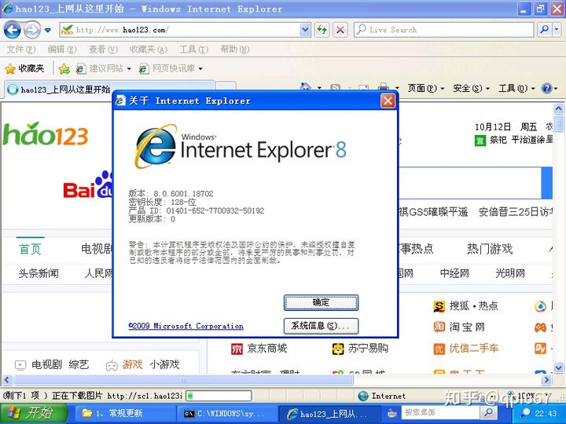
Task: Open the C:\WINDOWS\sy... taskbar window
Action: 228,414
